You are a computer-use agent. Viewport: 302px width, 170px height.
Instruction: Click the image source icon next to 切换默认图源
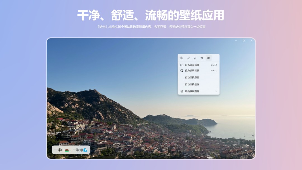coord(182,91)
